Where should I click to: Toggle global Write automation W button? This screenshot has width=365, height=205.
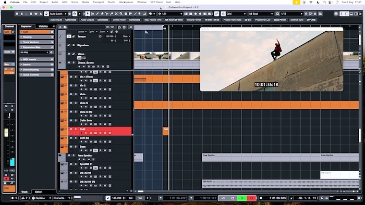[x=36, y=14]
